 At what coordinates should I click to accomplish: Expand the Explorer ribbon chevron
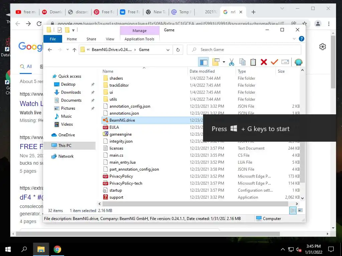point(294,39)
